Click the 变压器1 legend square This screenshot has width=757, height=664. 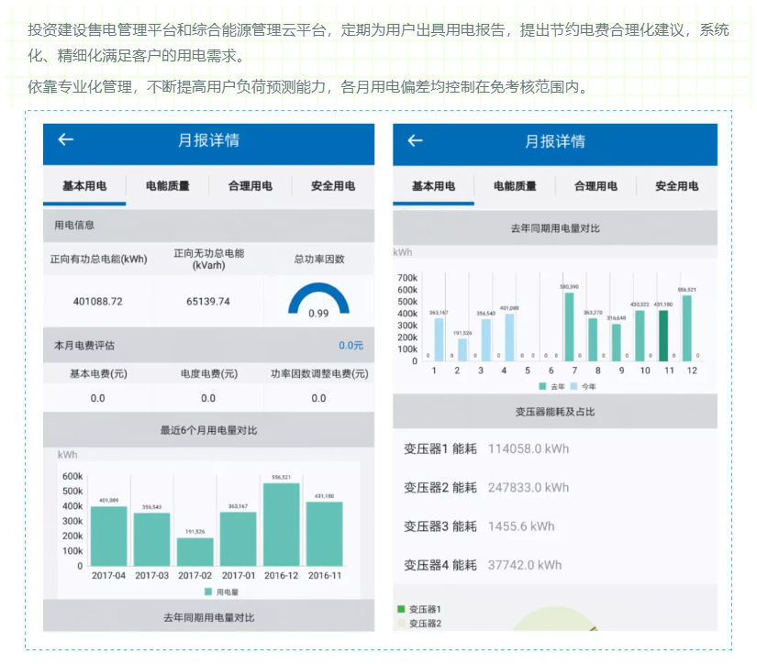(401, 607)
